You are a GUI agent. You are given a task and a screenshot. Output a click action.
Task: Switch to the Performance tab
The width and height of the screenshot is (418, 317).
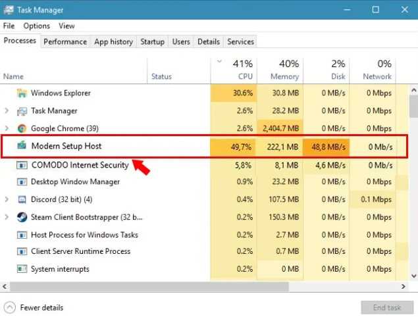65,42
